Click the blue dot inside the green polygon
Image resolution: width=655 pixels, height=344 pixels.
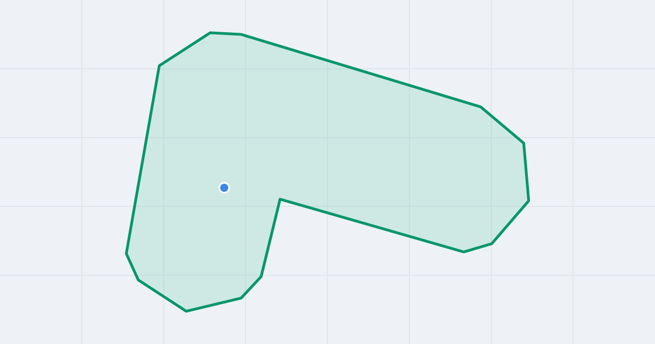point(224,188)
